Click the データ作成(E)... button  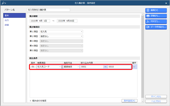156,27
